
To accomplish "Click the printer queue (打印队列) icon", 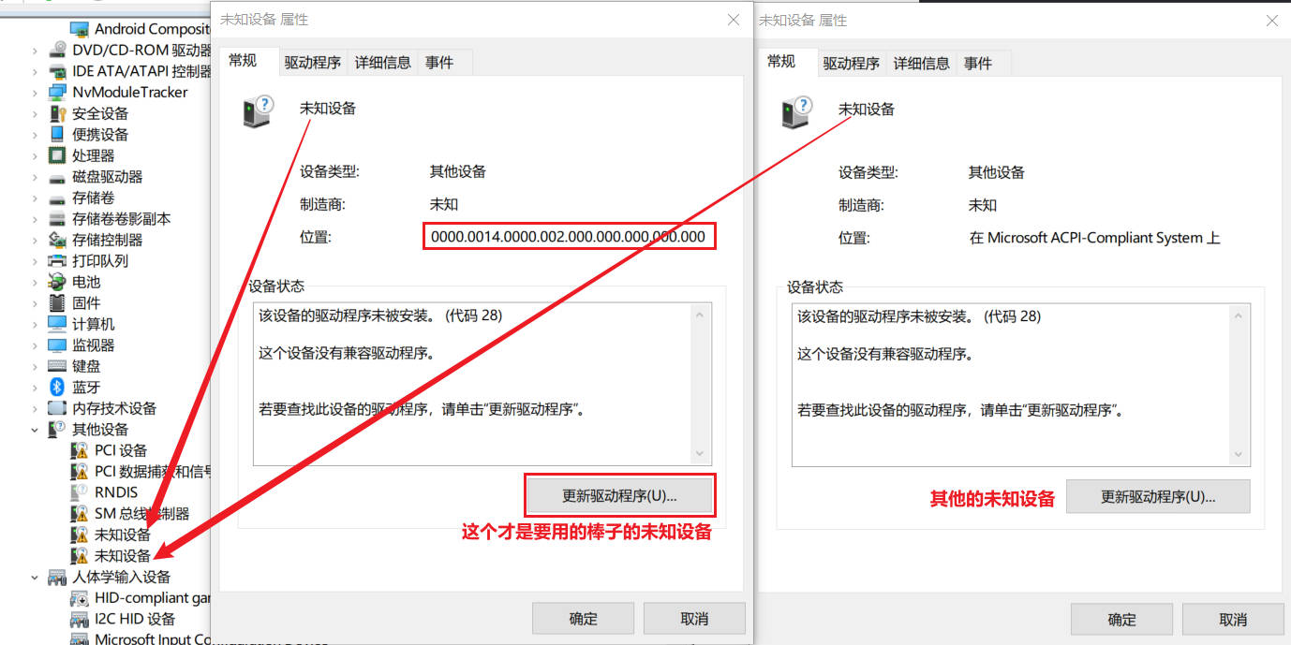I will [57, 261].
